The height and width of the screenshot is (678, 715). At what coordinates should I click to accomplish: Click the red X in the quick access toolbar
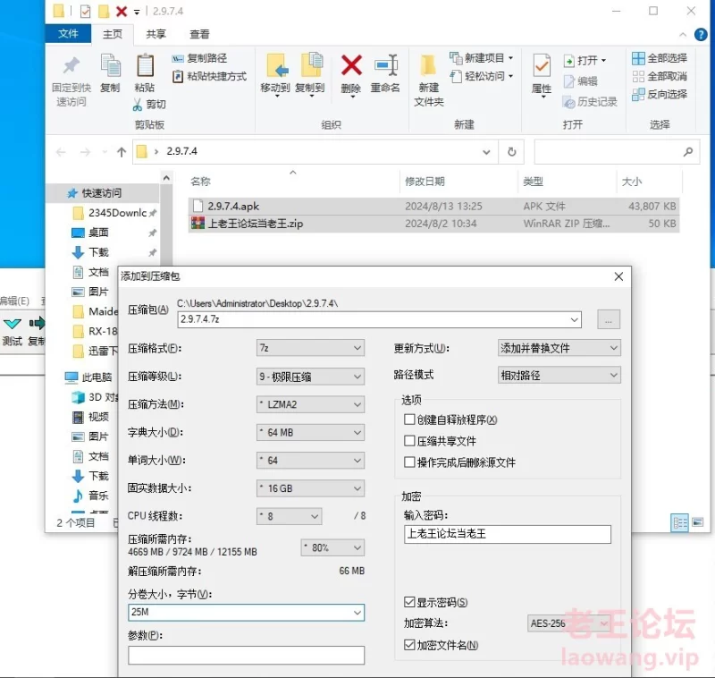(x=122, y=11)
